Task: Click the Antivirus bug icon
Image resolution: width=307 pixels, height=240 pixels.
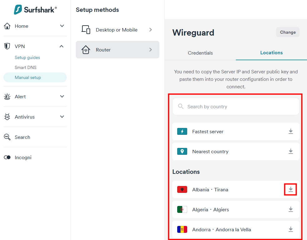Action: pos(7,117)
